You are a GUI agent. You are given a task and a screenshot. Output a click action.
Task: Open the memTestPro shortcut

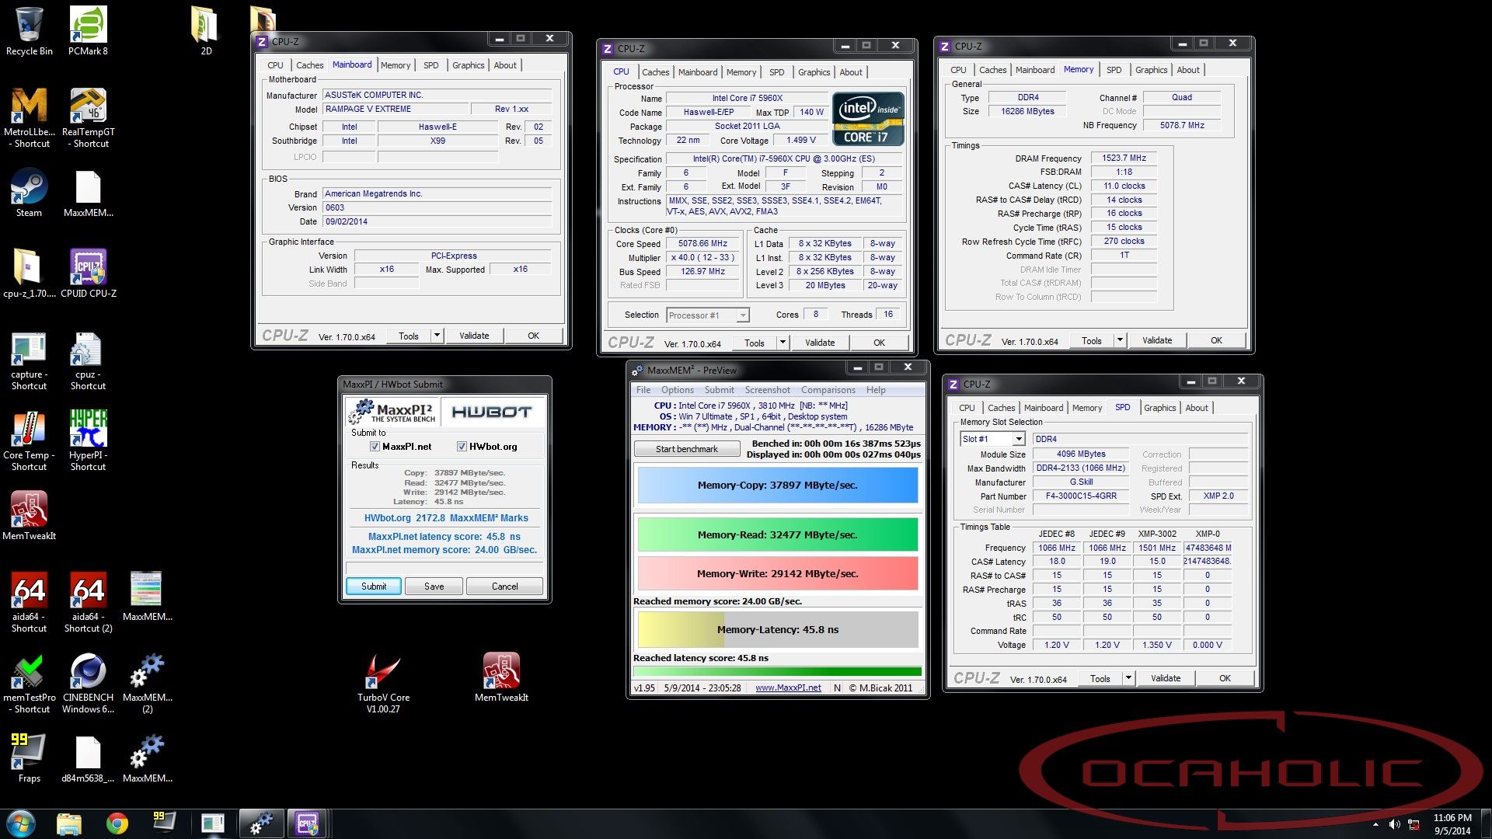tap(29, 683)
